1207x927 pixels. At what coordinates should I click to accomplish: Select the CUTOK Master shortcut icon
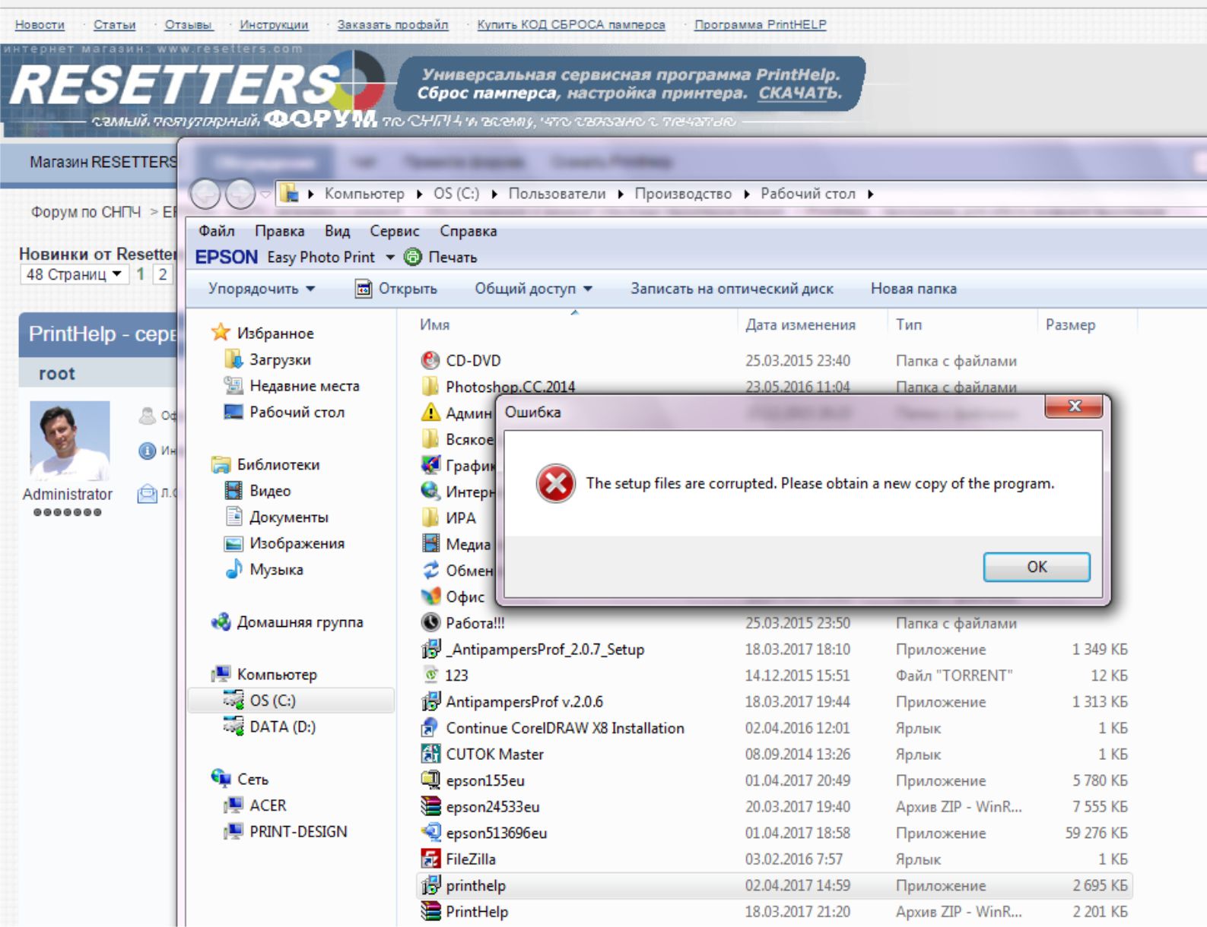click(430, 754)
